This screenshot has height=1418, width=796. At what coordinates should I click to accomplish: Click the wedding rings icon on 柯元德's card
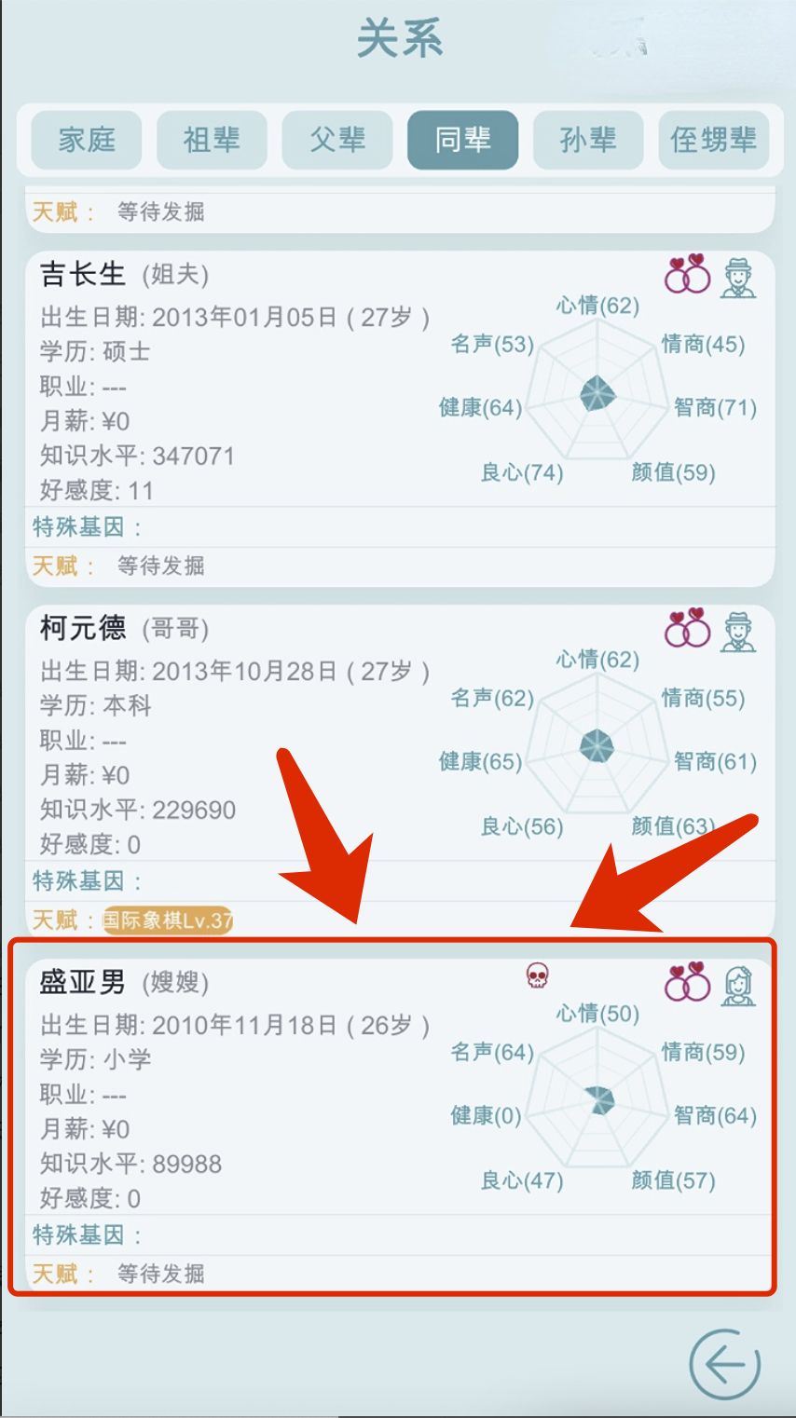(687, 628)
